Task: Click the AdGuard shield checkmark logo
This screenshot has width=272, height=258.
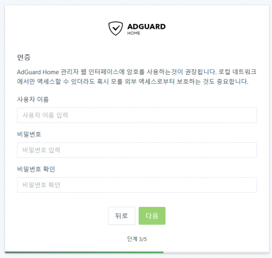Action: (x=116, y=28)
